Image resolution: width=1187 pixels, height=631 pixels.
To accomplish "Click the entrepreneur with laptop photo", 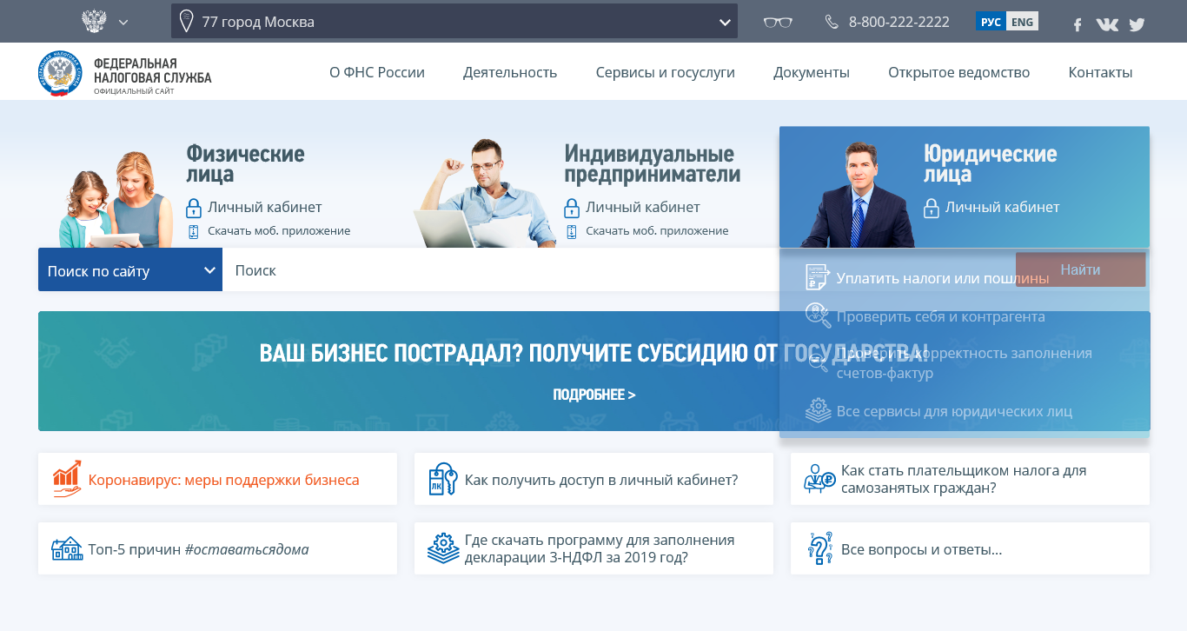I will [485, 193].
